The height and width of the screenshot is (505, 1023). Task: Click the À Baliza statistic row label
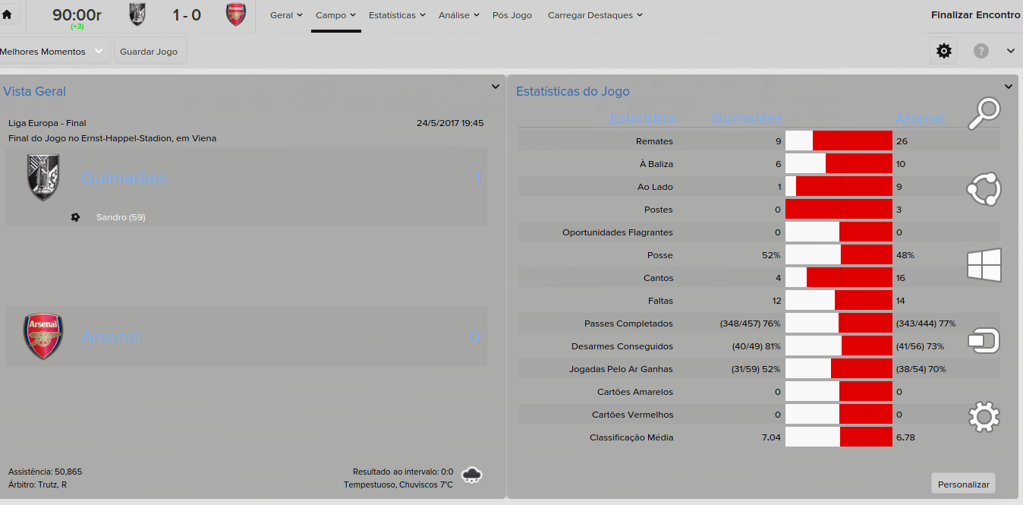click(x=656, y=164)
